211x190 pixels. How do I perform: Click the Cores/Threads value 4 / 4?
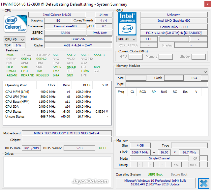click(104, 20)
